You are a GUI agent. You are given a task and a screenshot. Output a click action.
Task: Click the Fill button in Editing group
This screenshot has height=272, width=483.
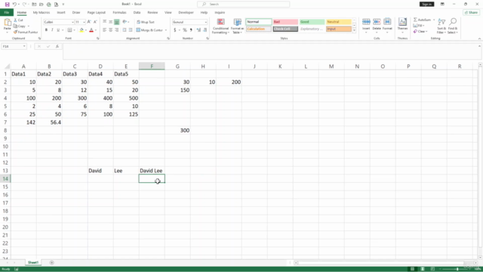point(419,26)
